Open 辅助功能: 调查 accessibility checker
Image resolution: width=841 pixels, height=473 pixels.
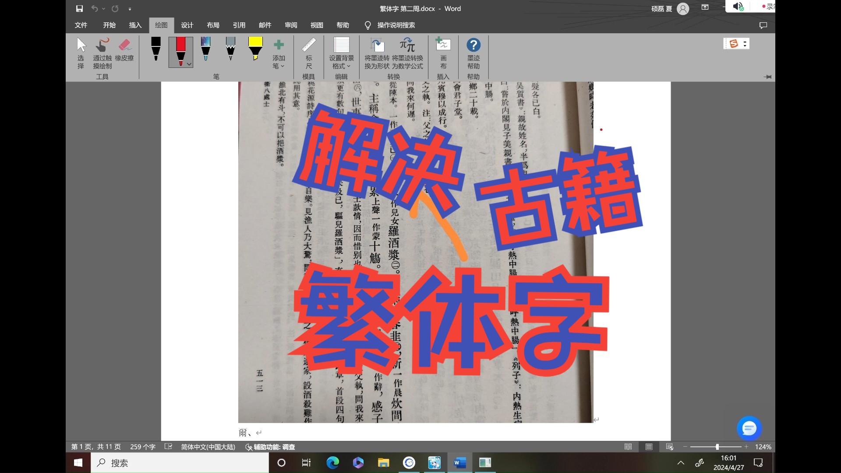coord(270,447)
